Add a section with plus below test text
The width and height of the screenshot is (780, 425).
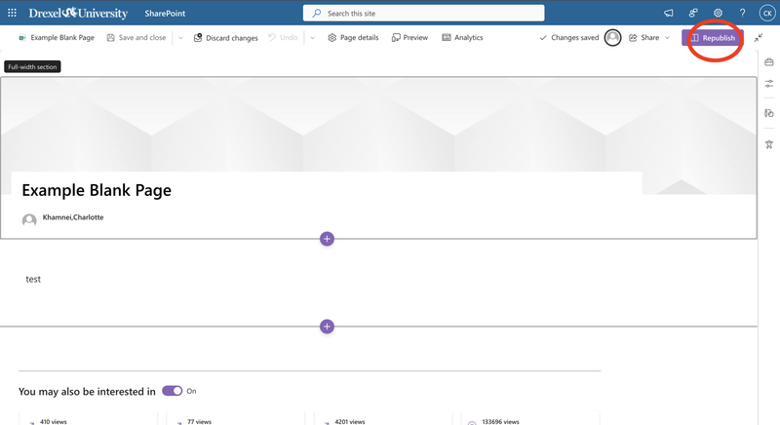pos(327,327)
